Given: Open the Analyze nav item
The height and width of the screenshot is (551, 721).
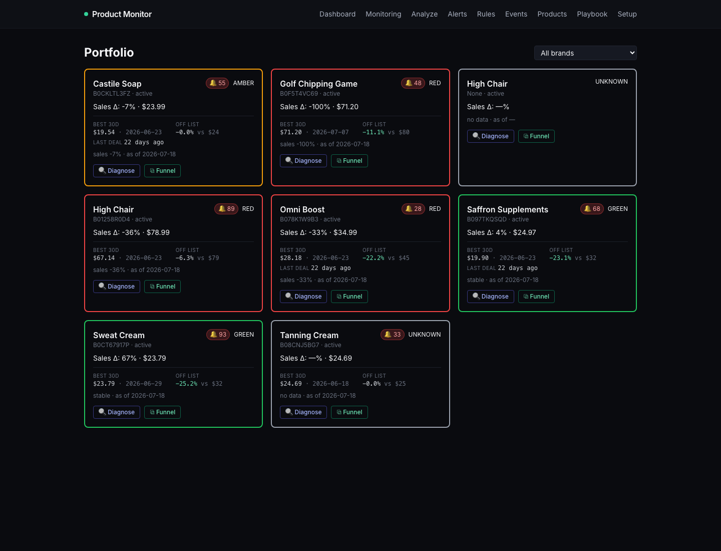Looking at the screenshot, I should coord(425,14).
